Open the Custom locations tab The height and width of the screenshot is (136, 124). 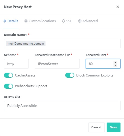(40, 21)
